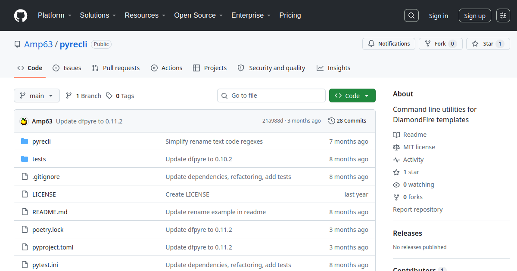Click the star icon in the Star button

point(475,44)
